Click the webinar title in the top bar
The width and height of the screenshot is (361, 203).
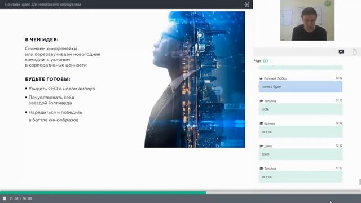43,5
